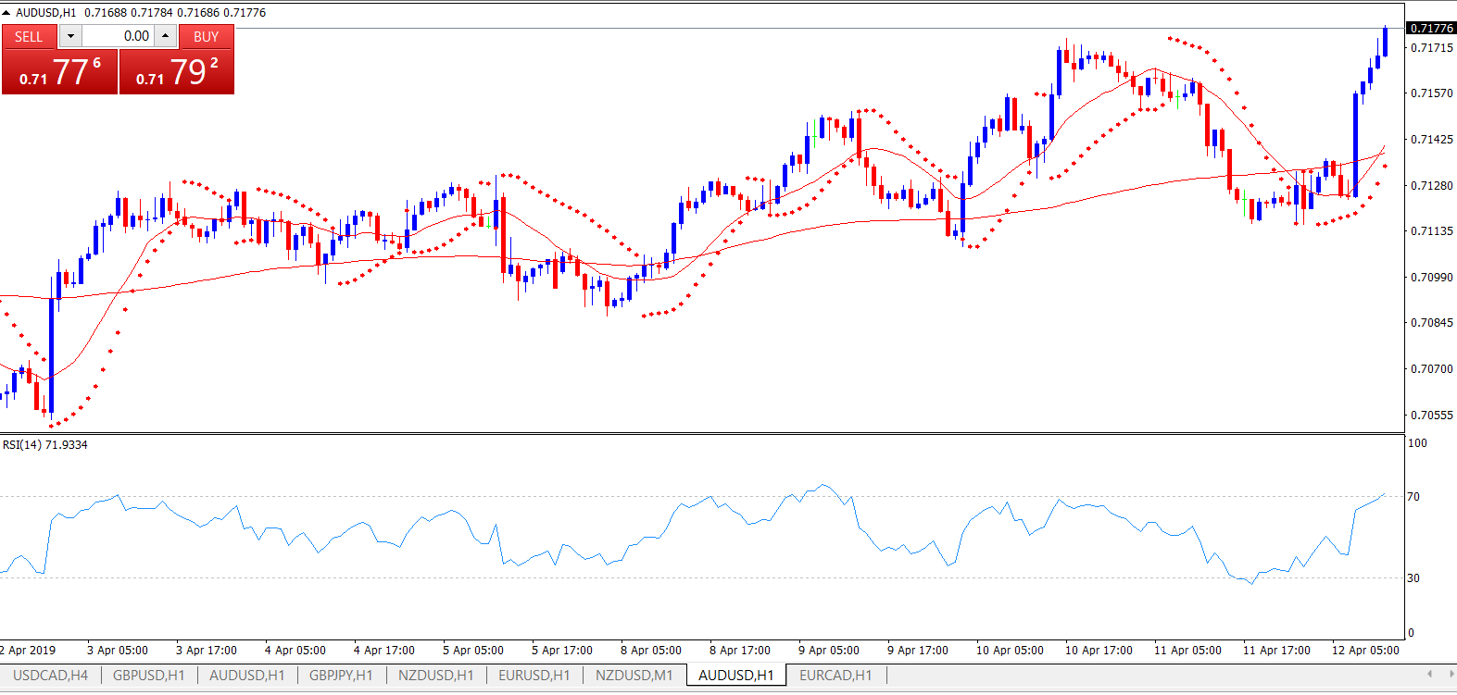Switch to the USDCAD,H4 chart tab
The width and height of the screenshot is (1457, 695).
(50, 676)
